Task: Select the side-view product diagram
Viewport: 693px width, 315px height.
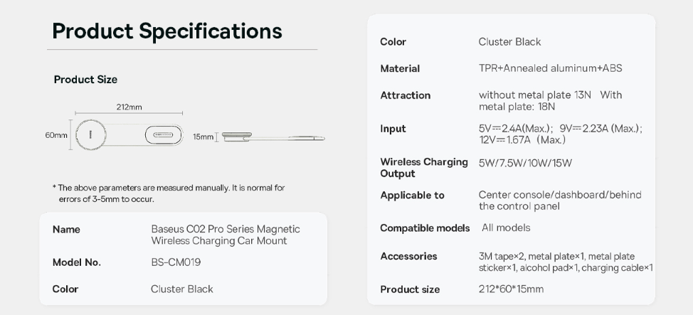Action: tap(273, 137)
